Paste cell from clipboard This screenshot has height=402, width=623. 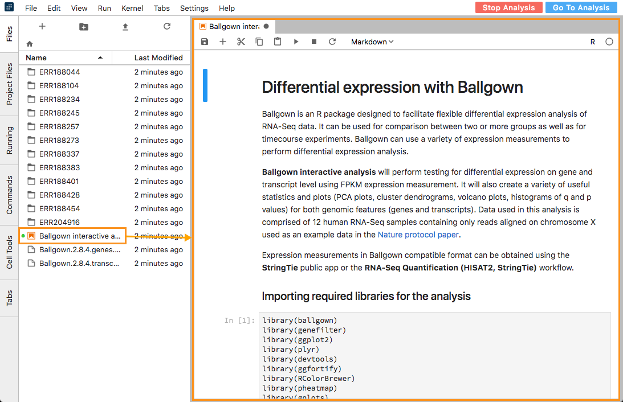[278, 42]
